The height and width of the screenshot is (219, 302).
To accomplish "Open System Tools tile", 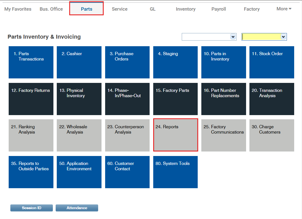I will click(x=175, y=172).
